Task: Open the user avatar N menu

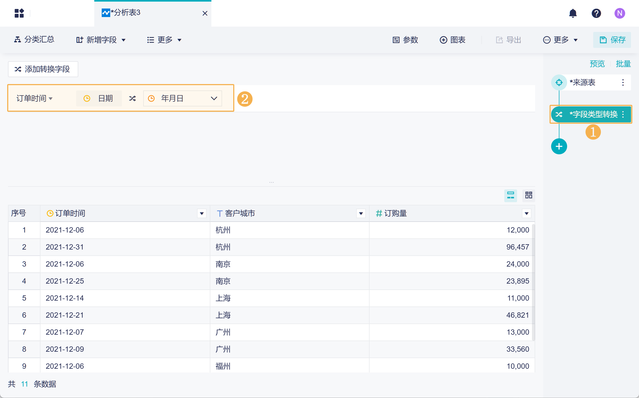Action: tap(620, 13)
